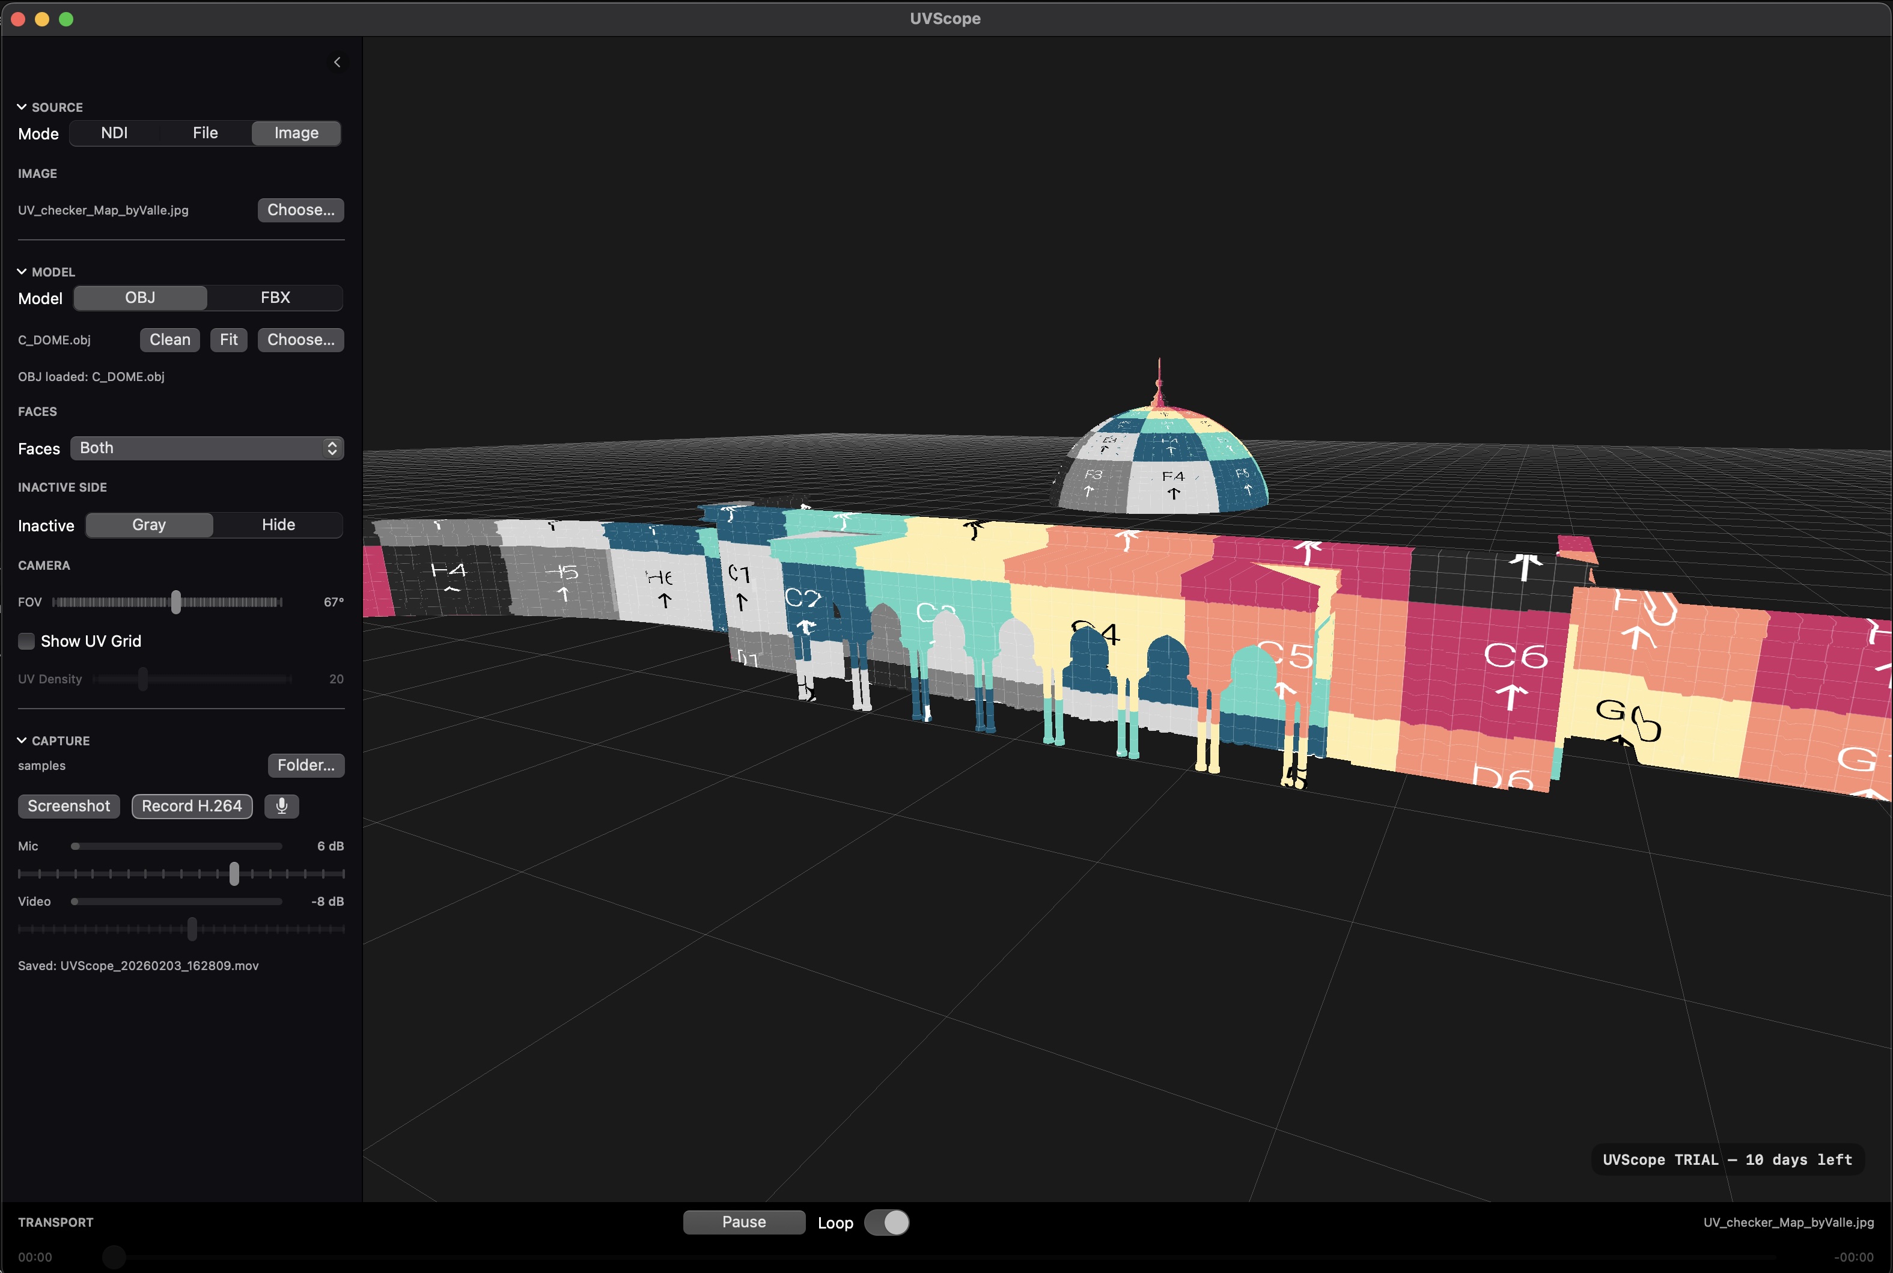Screen dimensions: 1893x1273
Task: Take a Screenshot
Action: click(x=68, y=805)
